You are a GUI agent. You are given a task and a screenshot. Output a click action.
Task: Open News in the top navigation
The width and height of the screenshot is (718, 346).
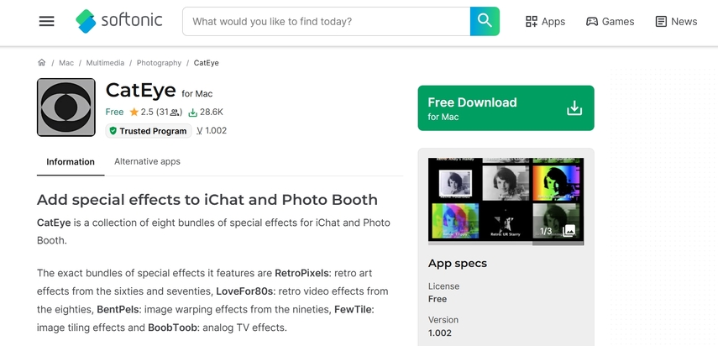[x=676, y=22]
